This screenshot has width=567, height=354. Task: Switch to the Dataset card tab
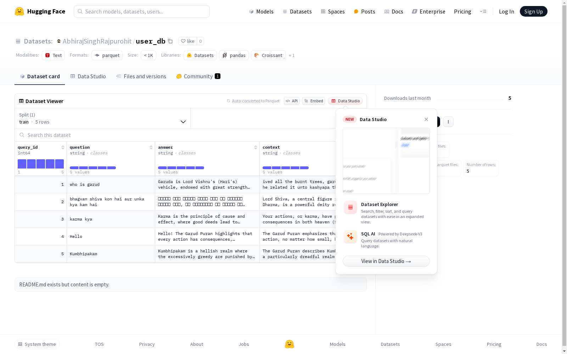point(40,76)
